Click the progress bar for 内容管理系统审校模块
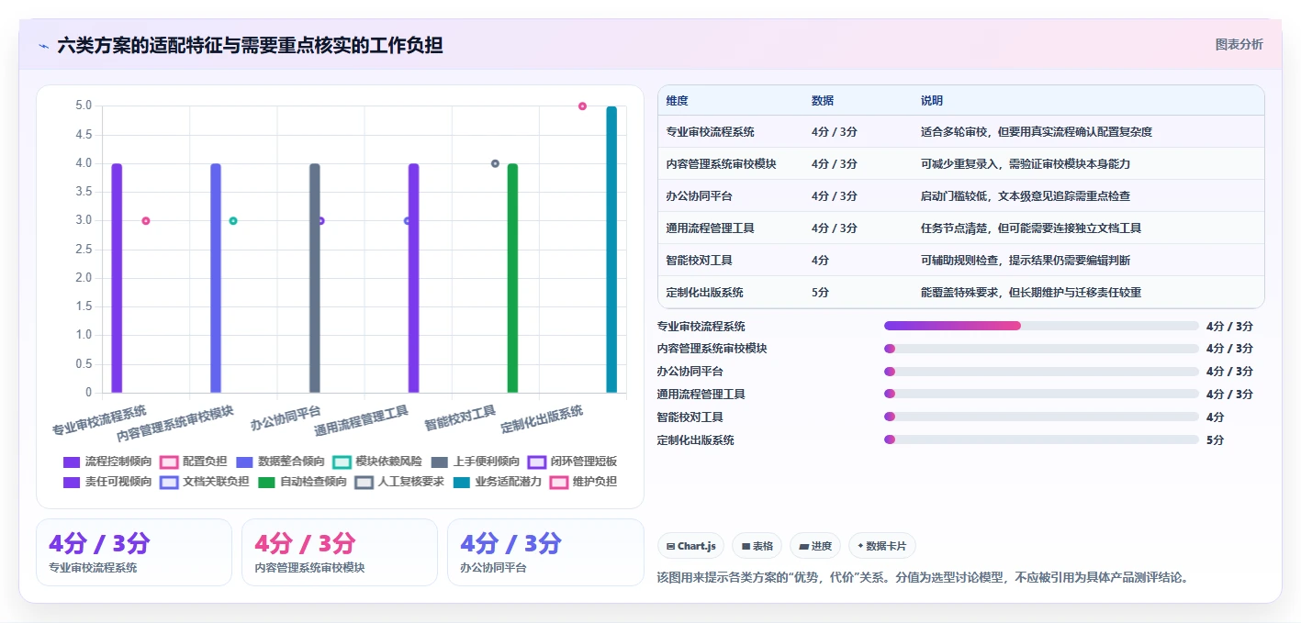Screen dimensions: 1301x623 [x=1041, y=349]
